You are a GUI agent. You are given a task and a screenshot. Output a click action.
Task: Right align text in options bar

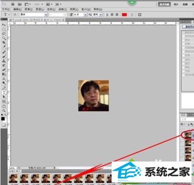117,15
